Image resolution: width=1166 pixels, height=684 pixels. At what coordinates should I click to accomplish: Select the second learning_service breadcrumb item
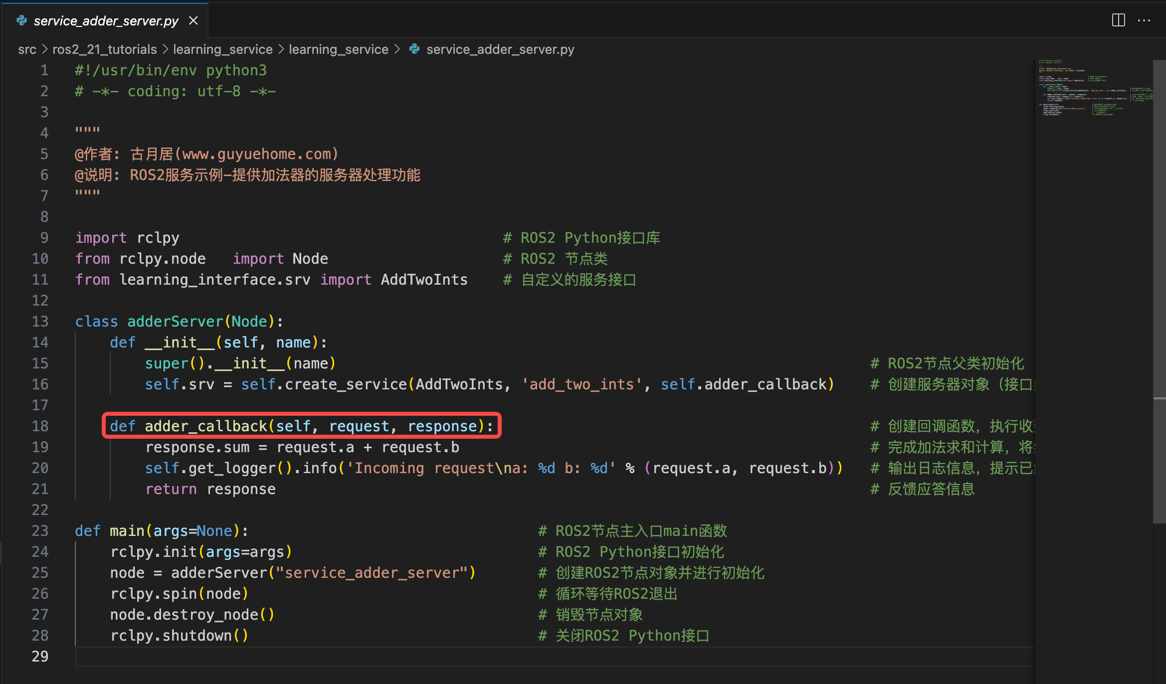(339, 49)
